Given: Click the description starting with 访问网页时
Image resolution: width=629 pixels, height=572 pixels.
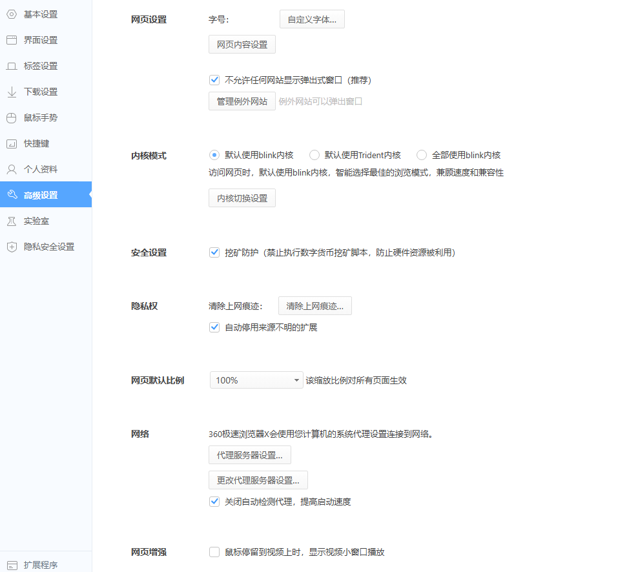Looking at the screenshot, I should [356, 172].
